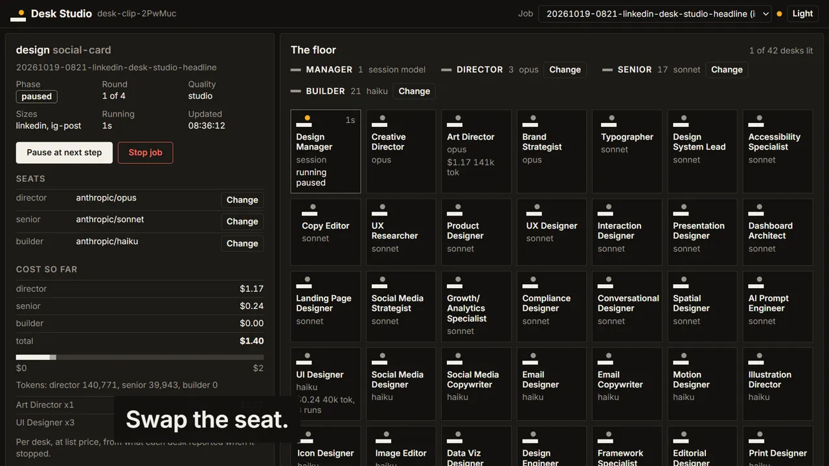Click Change next to BUILDER on the floor
Screen dimensions: 829x466
(x=414, y=91)
